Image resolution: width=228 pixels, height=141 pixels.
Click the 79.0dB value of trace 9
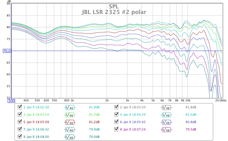pyautogui.click(x=94, y=137)
